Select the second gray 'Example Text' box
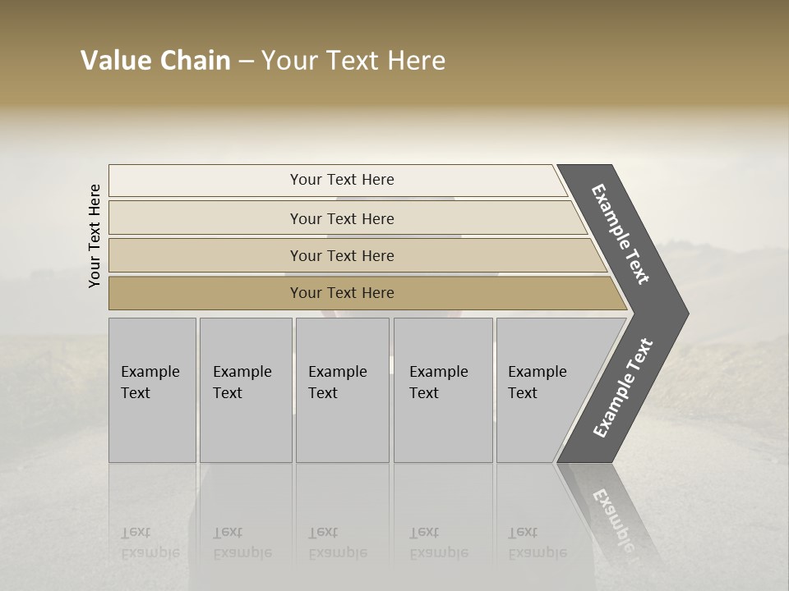The height and width of the screenshot is (591, 789). click(246, 390)
